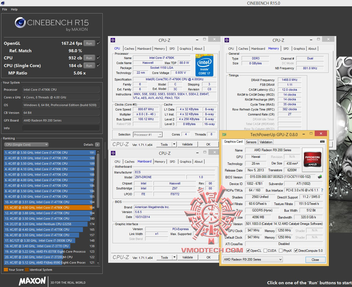Open the File menu in Cinebench

[x=5, y=9]
